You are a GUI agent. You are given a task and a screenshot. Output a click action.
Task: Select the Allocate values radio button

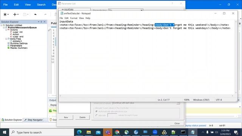point(96,115)
